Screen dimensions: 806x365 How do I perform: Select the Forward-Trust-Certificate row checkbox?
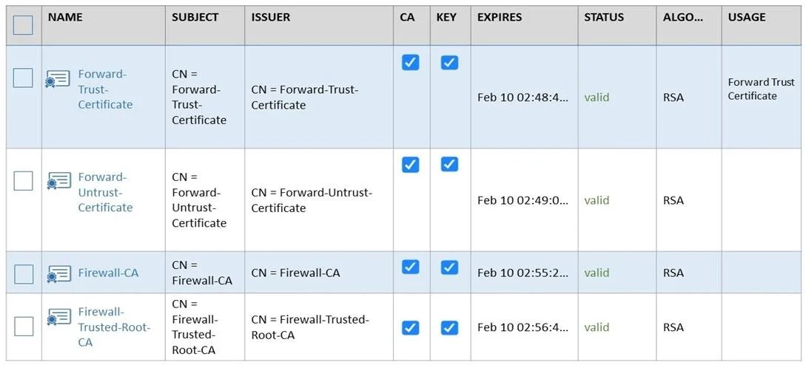click(23, 78)
